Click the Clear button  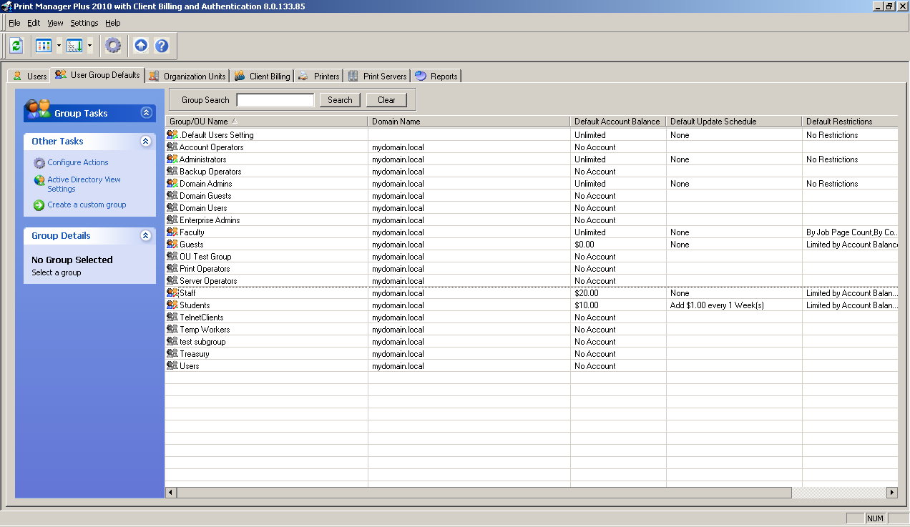point(386,100)
